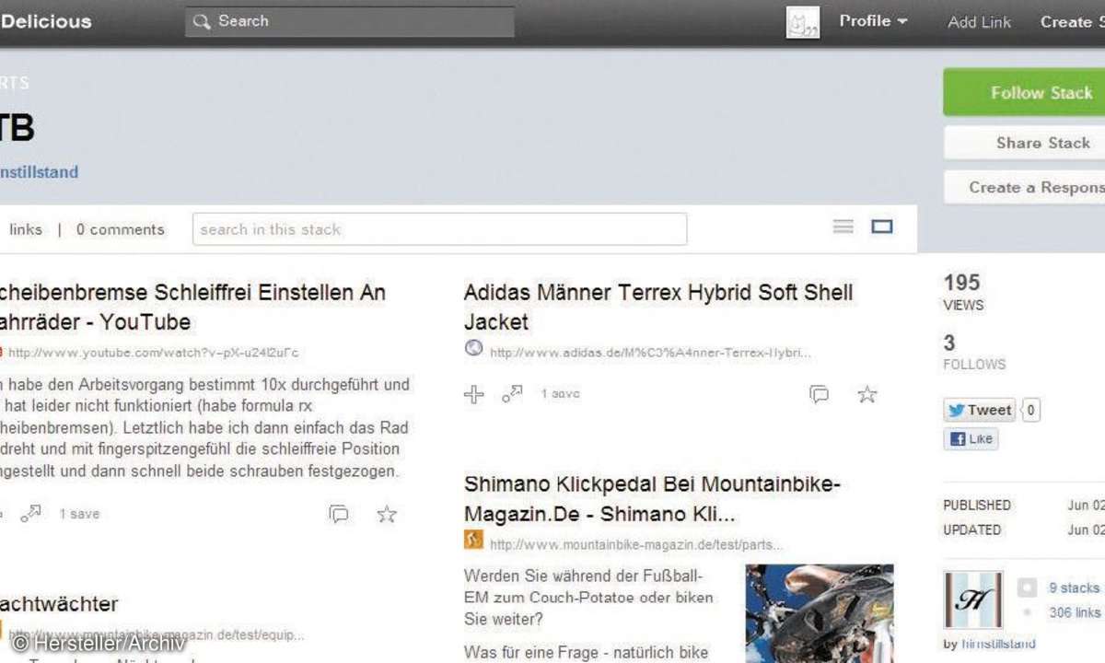Click the plus save icon on the Adidas post
The image size is (1105, 663).
[x=473, y=394]
